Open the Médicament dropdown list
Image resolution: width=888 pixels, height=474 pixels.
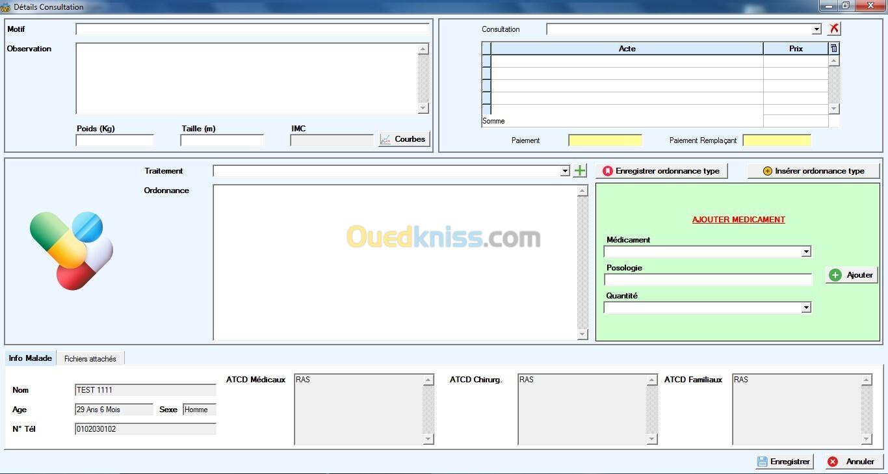(806, 252)
